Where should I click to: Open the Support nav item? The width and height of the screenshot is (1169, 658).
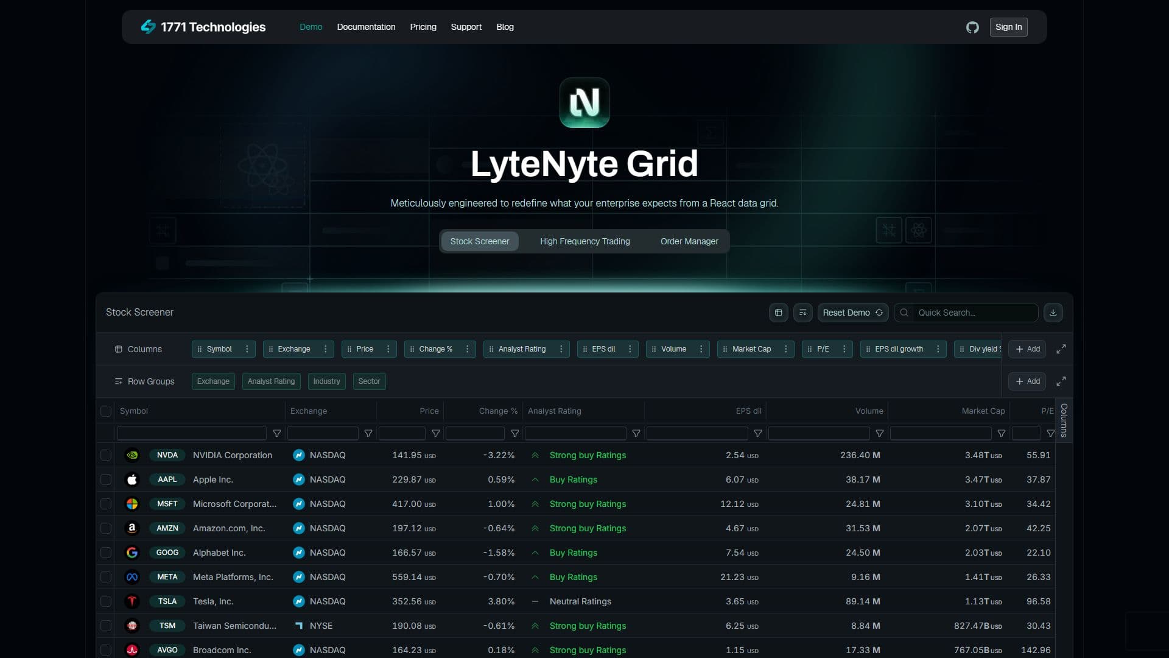point(466,27)
